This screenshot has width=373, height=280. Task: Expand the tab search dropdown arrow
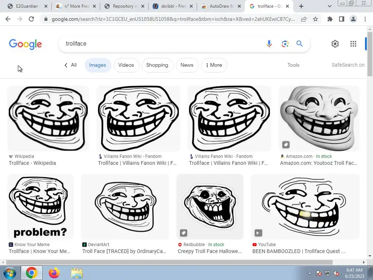[329, 6]
